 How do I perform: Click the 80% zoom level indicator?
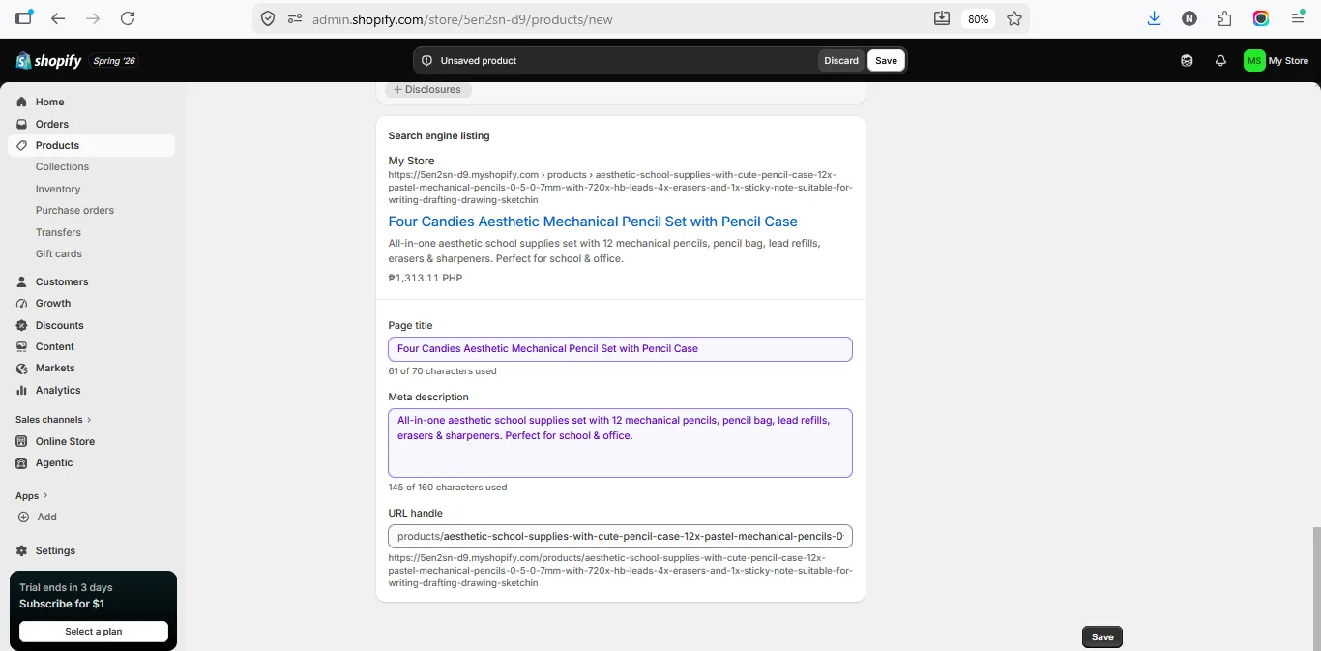pos(978,19)
